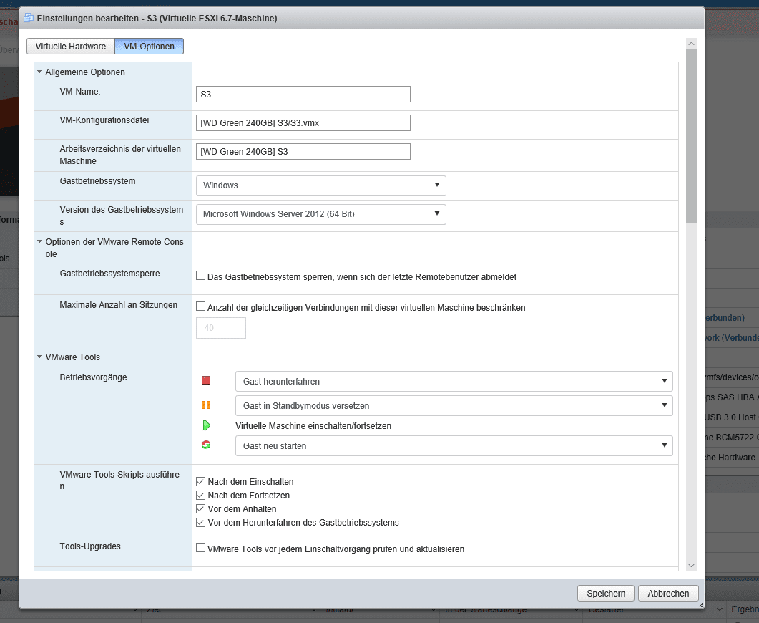This screenshot has height=623, width=759.
Task: Click the restart icon beside Gast neu starten
Action: 206,445
